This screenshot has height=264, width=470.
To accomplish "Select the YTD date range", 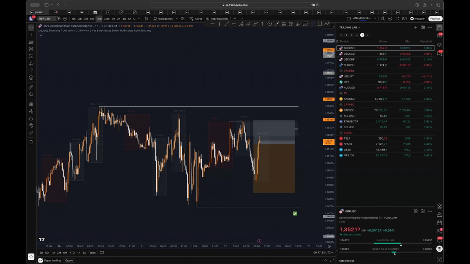I will point(72,253).
